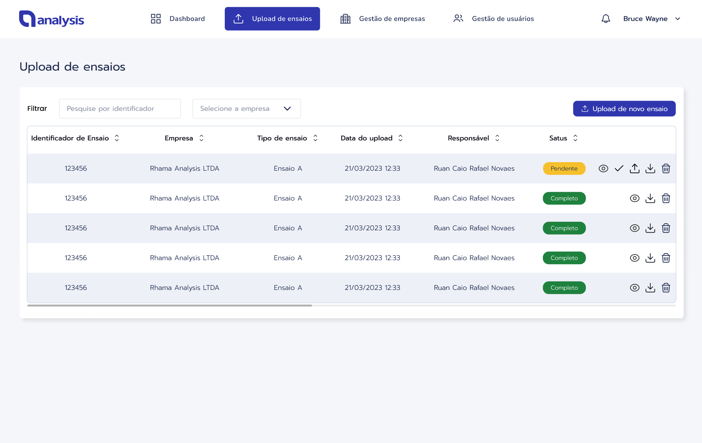Viewport: 702px width, 443px height.
Task: Download the fourth row's ensaio file
Action: pos(650,258)
